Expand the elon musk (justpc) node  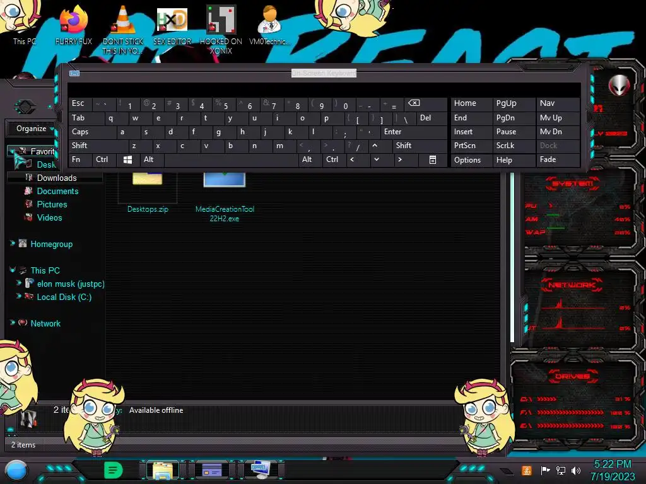(x=18, y=283)
